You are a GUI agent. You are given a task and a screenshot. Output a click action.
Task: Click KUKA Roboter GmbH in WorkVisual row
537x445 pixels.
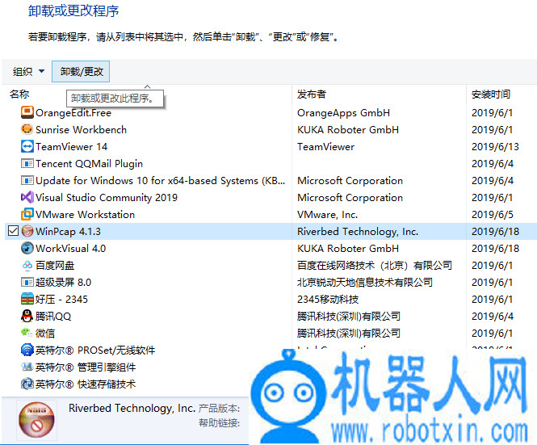348,249
